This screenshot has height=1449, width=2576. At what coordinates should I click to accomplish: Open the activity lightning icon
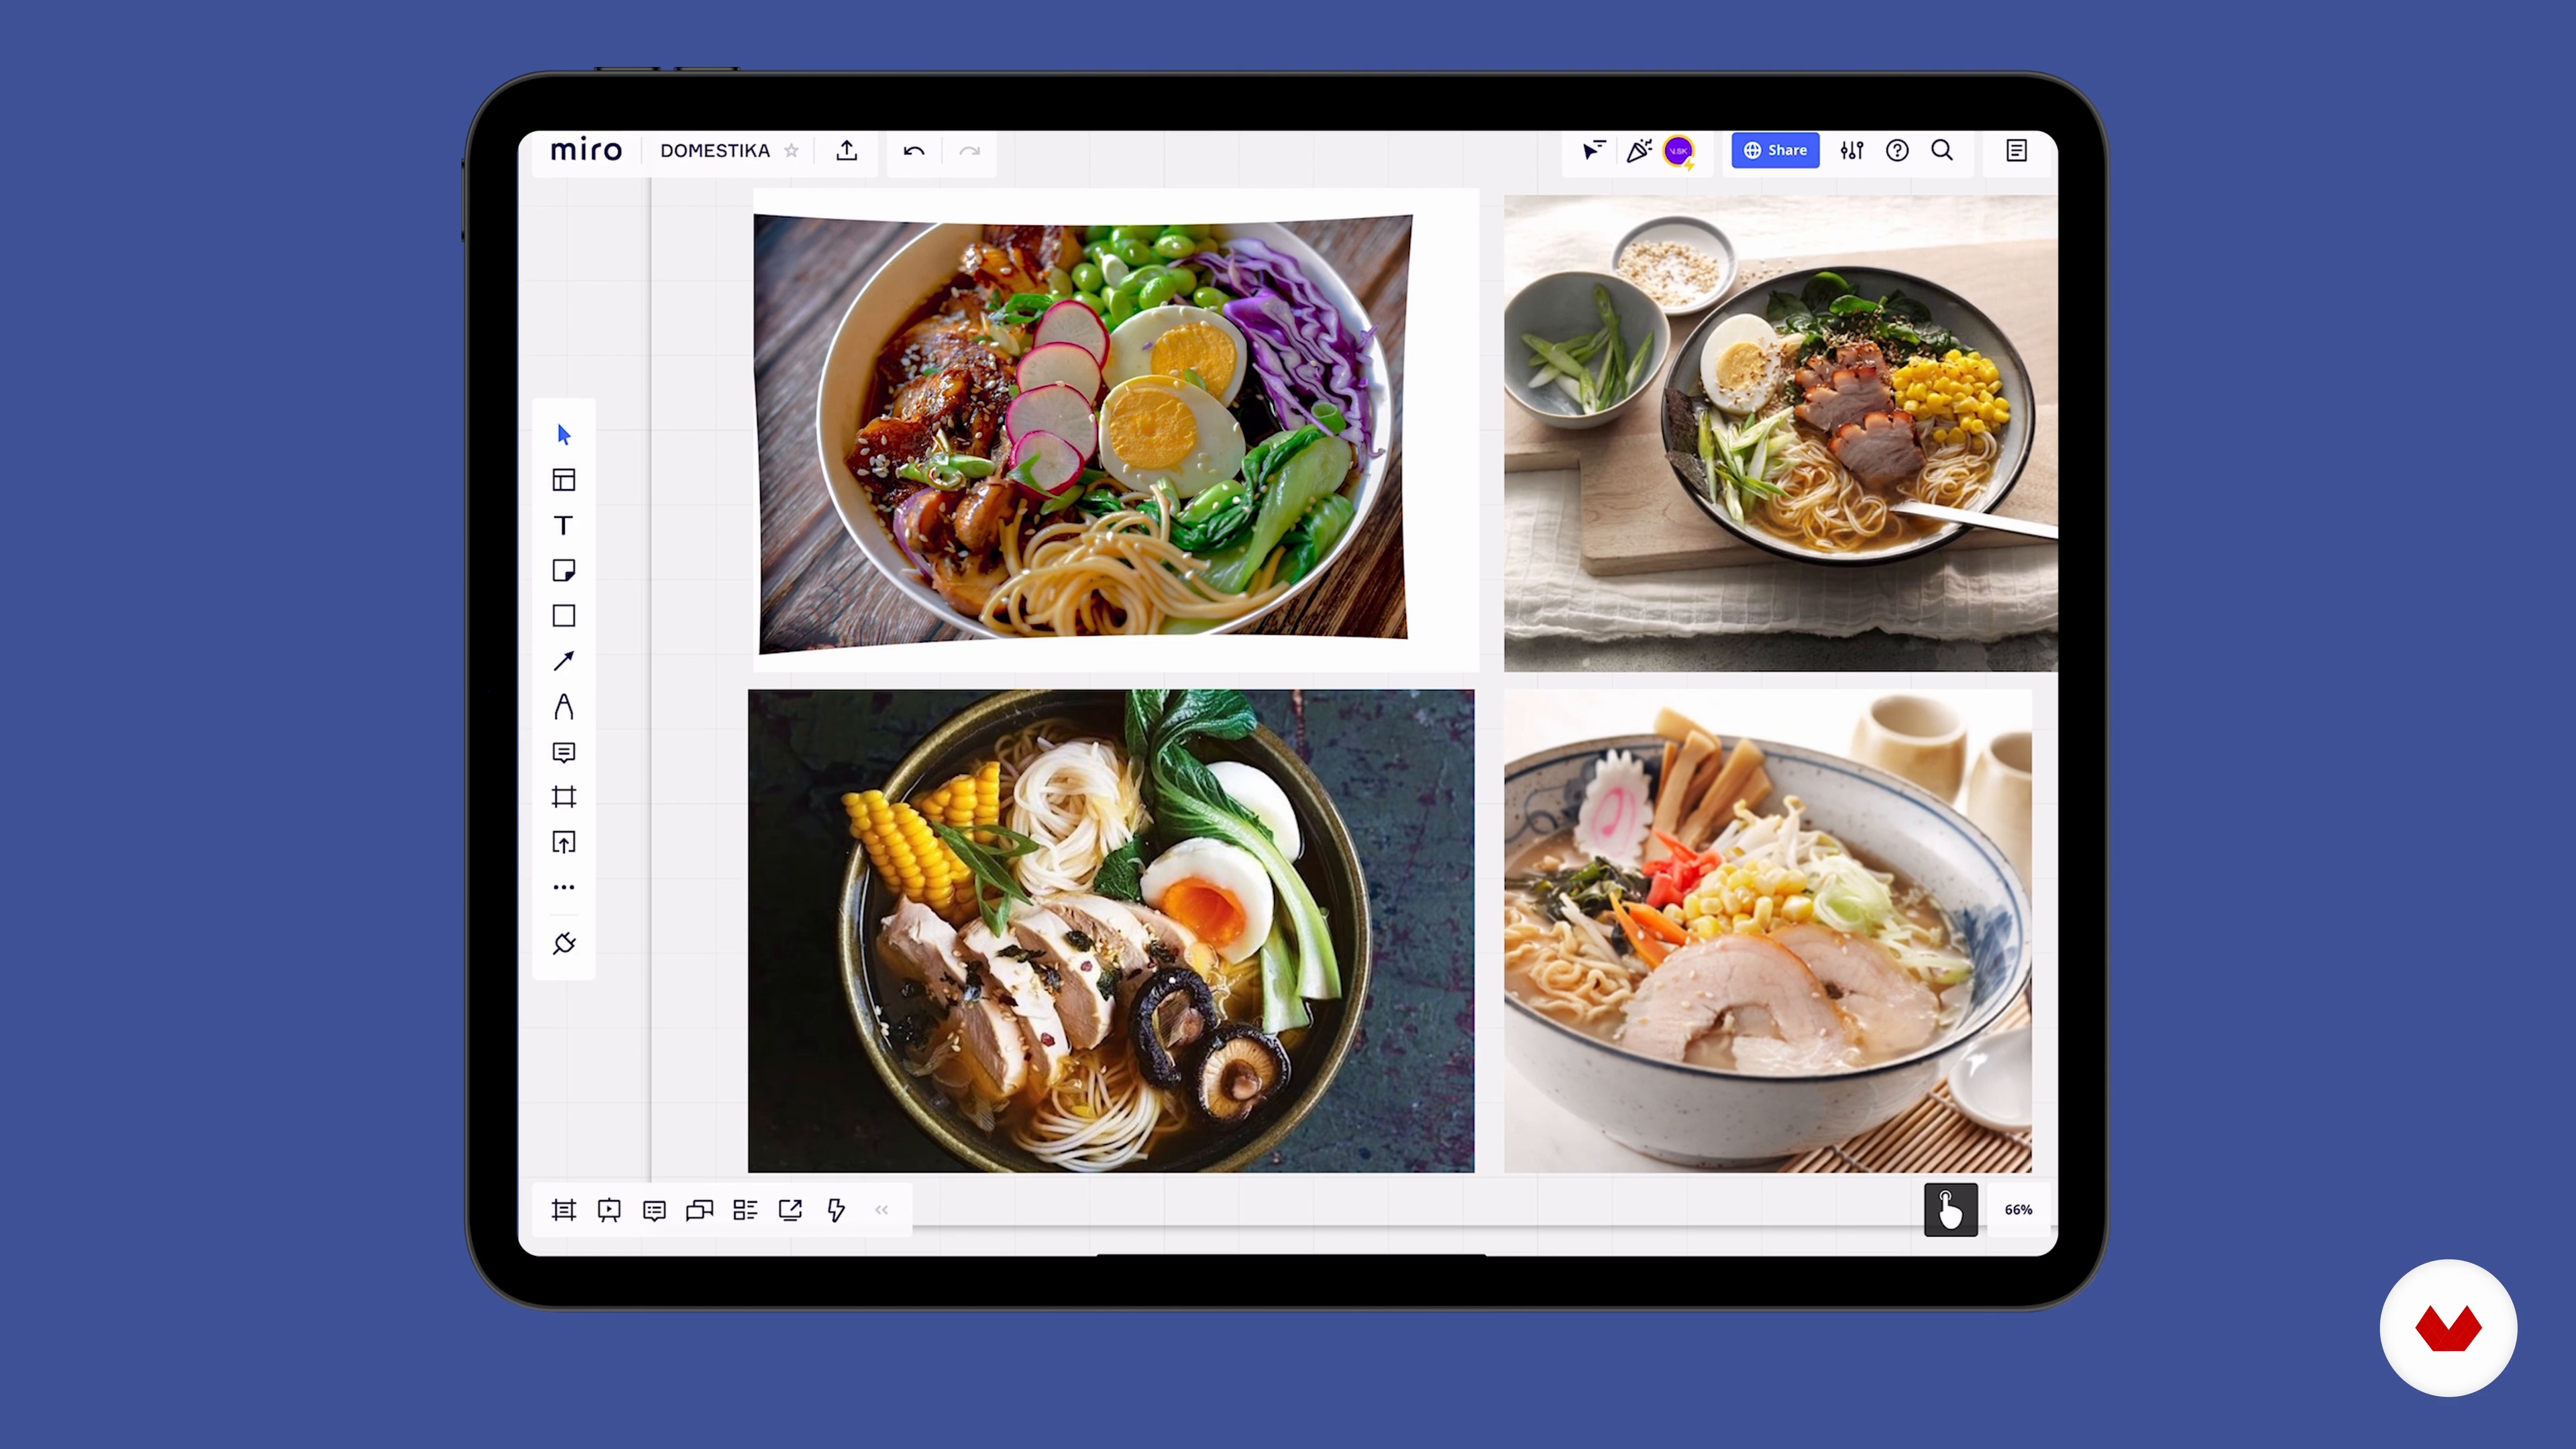tap(836, 1210)
